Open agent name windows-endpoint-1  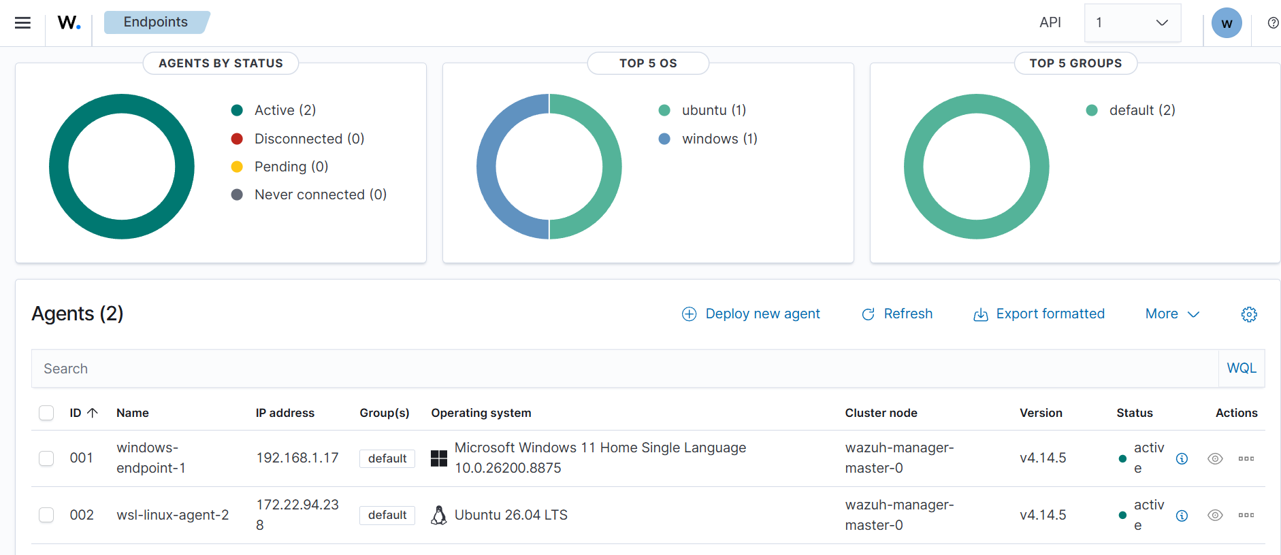click(x=151, y=458)
